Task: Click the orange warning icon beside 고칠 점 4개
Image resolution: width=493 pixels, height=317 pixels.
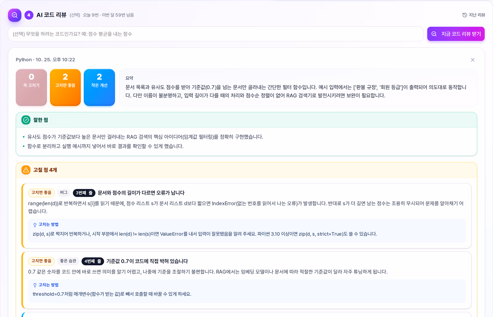Action: pos(26,170)
